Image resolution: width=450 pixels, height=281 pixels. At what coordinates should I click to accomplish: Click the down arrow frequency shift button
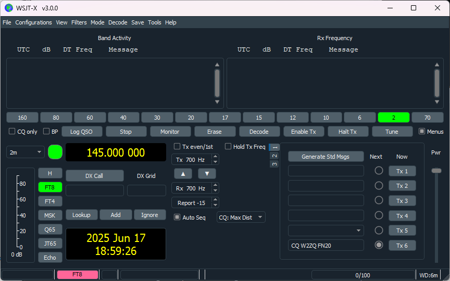point(207,174)
